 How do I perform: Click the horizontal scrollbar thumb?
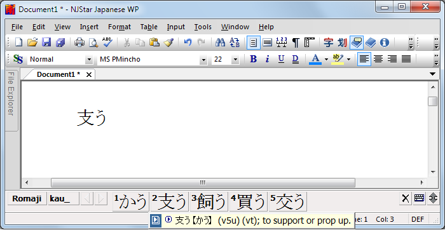(203, 182)
